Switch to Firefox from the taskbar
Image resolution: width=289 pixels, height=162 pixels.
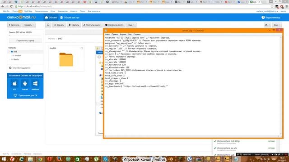(59, 159)
